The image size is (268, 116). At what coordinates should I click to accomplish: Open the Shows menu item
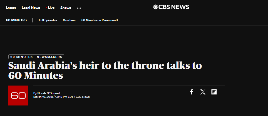click(66, 8)
